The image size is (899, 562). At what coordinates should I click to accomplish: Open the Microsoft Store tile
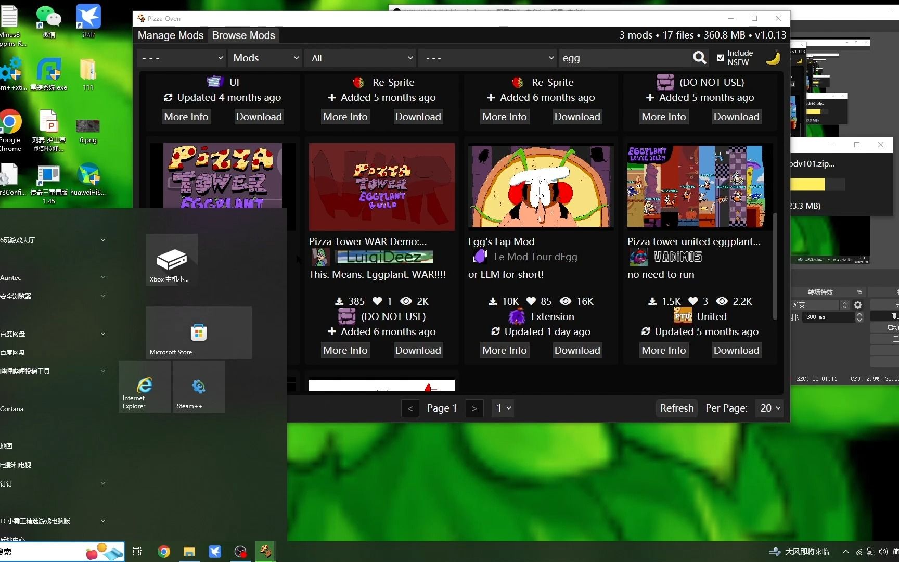199,333
